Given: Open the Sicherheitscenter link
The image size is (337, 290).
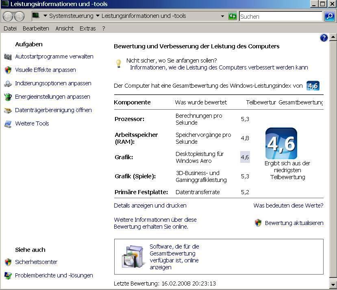Looking at the screenshot, I should click(36, 262).
